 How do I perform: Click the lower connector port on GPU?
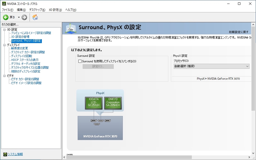(x=97, y=124)
